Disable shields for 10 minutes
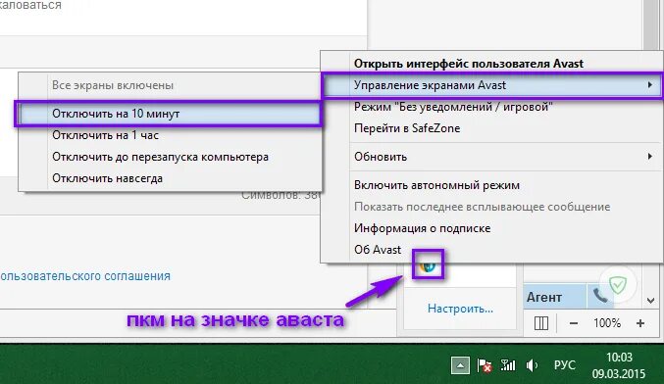Image resolution: width=664 pixels, height=384 pixels. [x=169, y=114]
